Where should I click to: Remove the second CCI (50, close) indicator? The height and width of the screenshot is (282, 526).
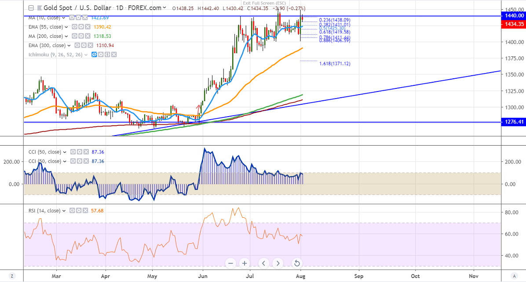coord(86,161)
